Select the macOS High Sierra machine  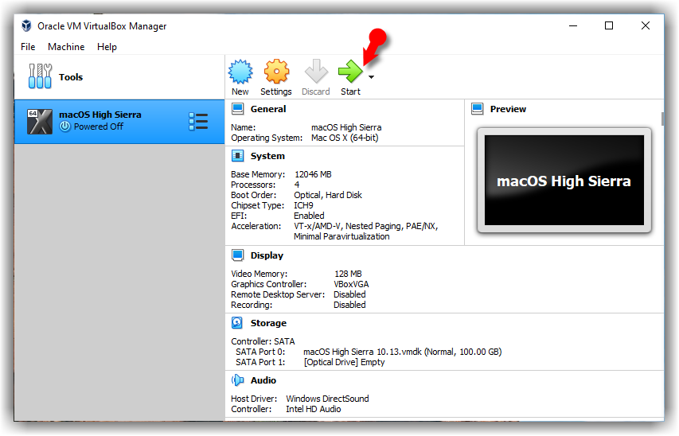click(119, 122)
